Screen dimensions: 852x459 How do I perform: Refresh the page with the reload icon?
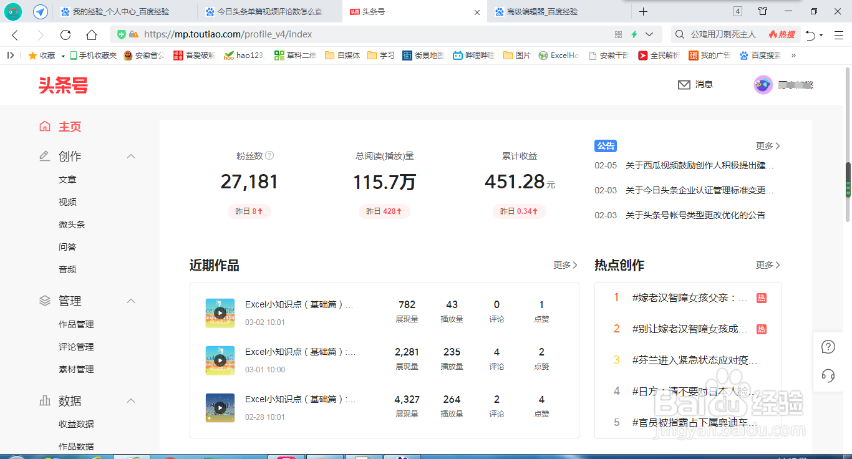point(64,35)
